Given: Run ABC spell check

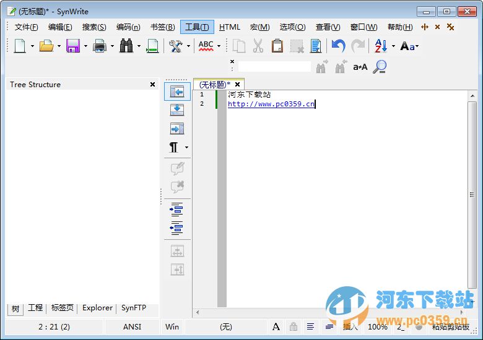Looking at the screenshot, I should (206, 46).
